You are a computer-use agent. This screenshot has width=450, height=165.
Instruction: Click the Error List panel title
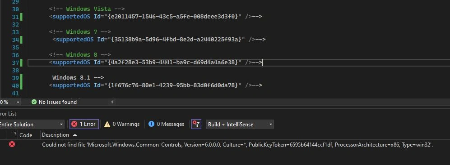click(x=8, y=114)
